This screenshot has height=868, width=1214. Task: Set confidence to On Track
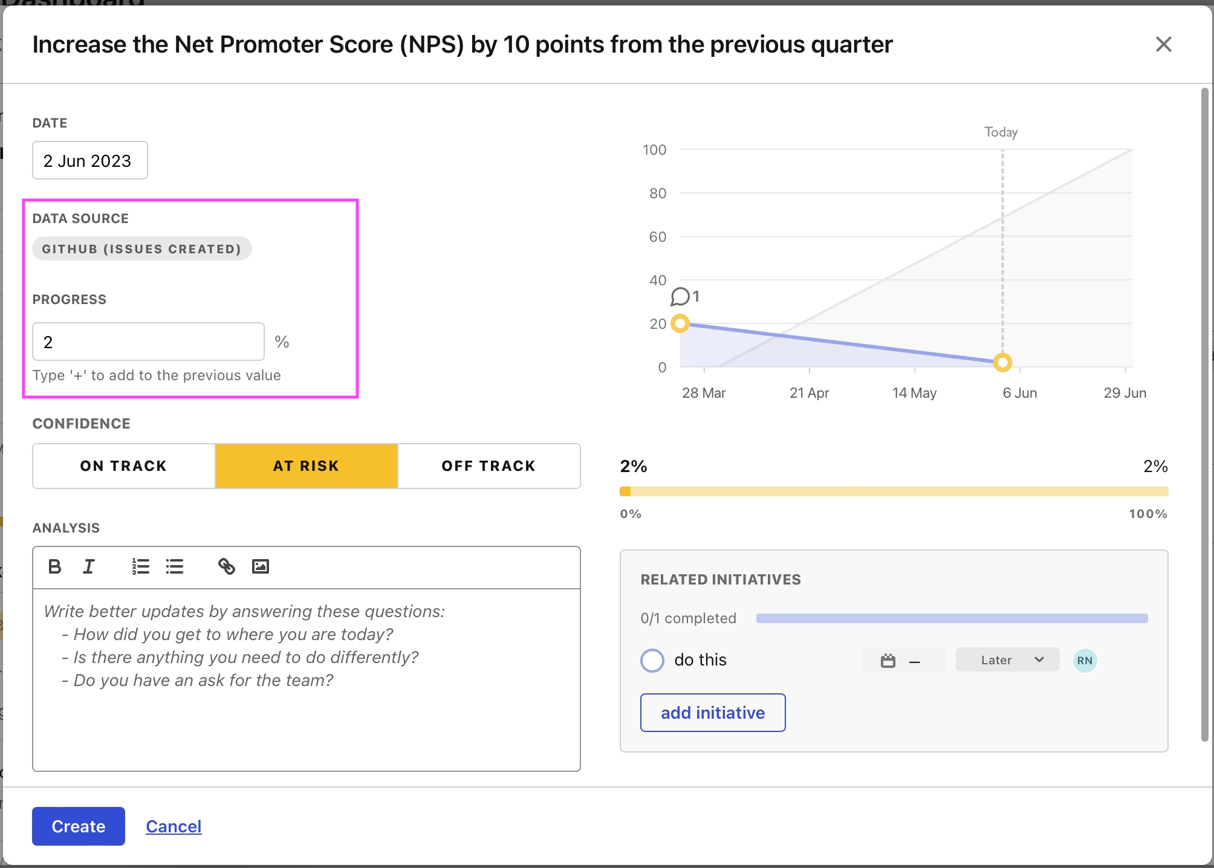click(x=123, y=466)
